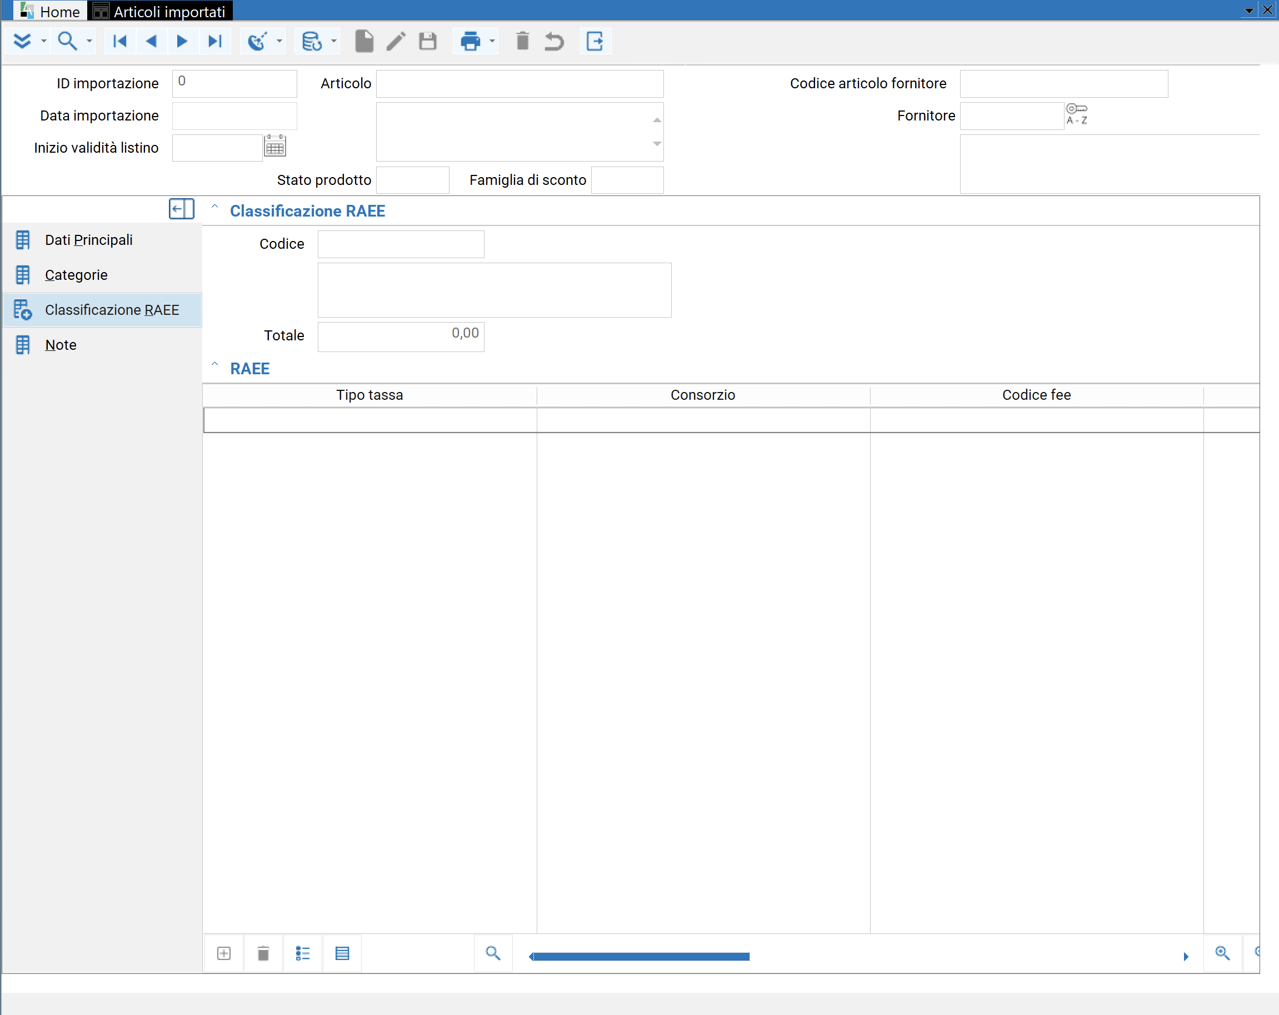The width and height of the screenshot is (1279, 1015).
Task: Click right arrow of grid horizontal scrollbar
Action: click(1186, 956)
